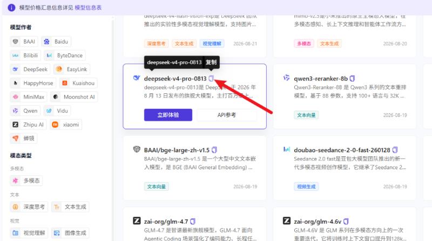This screenshot has width=432, height=241.
Task: Click the Zhipu logo on glm-4.6v card
Action: pyautogui.click(x=287, y=221)
